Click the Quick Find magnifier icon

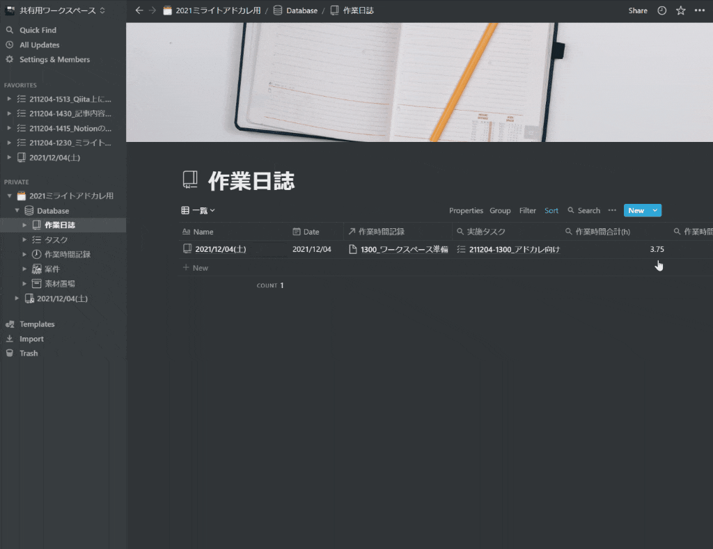[9, 30]
